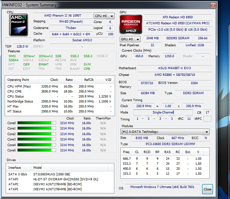Click the 16384 MB memory size field
Screen dimensions: 230x199
148,93
